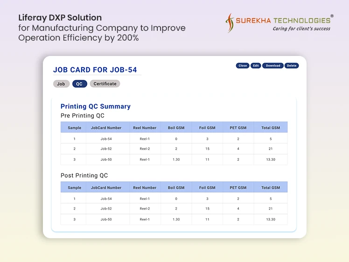The image size is (349, 262).
Task: Click Reel-2 cell in Post Printing table
Action: point(145,209)
